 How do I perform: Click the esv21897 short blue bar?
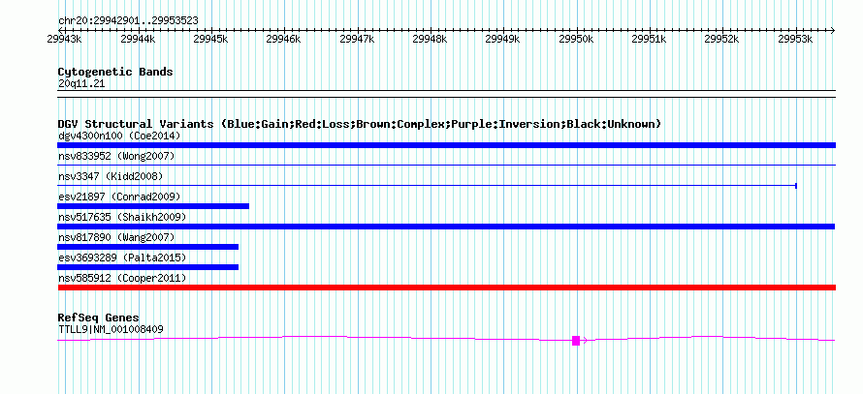[x=153, y=206]
